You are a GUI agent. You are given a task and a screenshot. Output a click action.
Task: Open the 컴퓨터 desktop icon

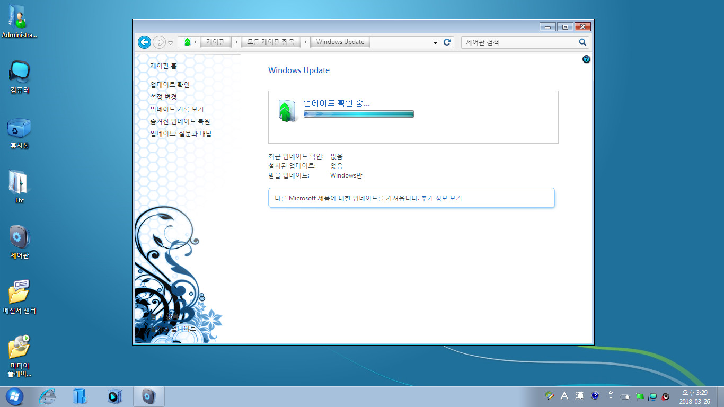coord(20,77)
